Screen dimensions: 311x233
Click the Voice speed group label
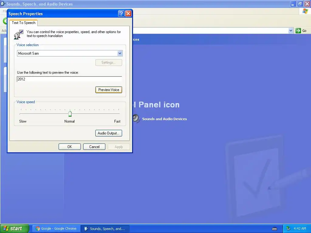26,102
